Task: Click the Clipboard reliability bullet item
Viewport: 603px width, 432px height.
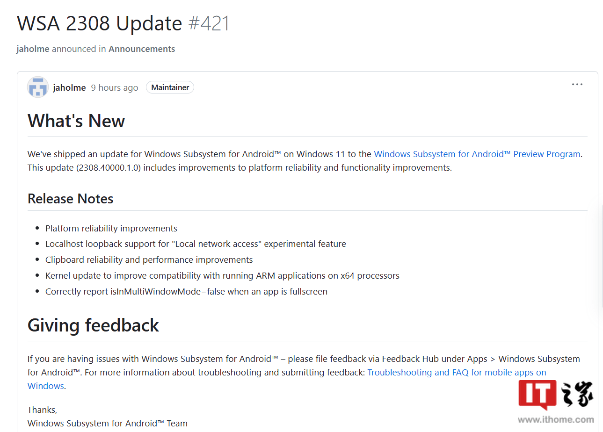Action: [x=149, y=259]
